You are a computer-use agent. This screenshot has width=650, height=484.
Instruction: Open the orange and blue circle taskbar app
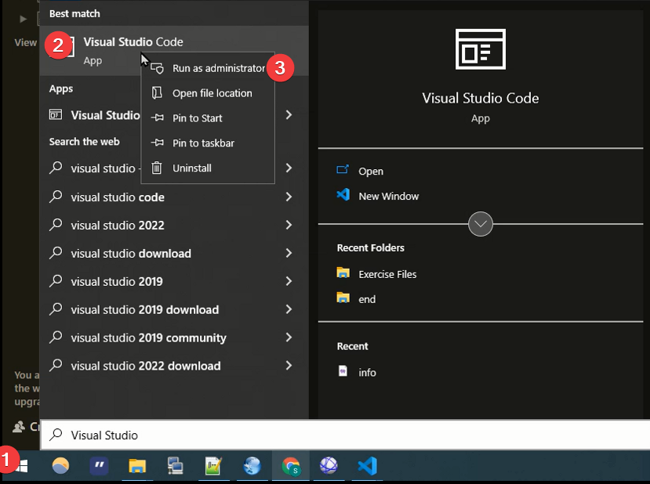[x=60, y=466]
